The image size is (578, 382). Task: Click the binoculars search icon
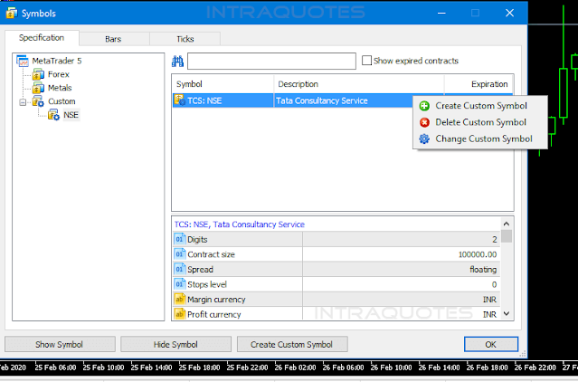[x=177, y=62]
